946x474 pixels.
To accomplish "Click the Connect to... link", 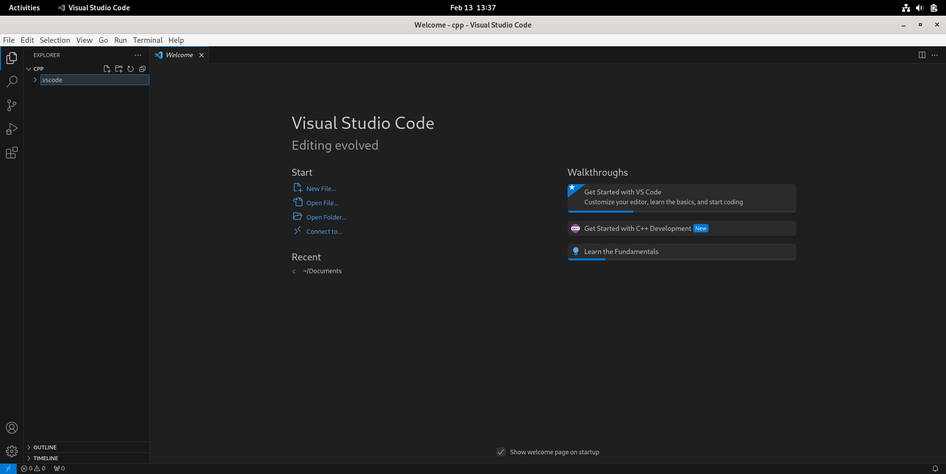I will [x=324, y=231].
